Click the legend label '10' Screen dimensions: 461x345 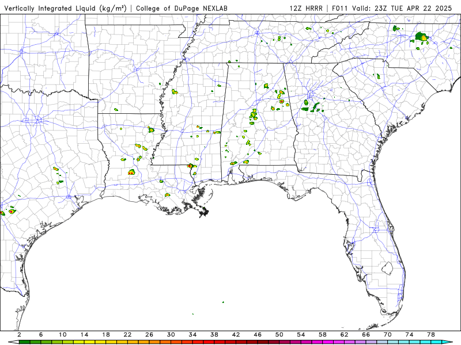[x=63, y=335]
